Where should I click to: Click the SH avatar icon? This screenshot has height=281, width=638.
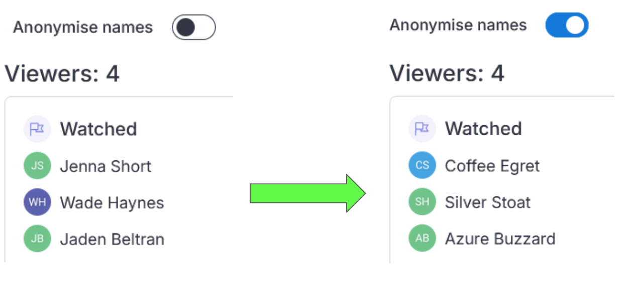click(x=422, y=202)
